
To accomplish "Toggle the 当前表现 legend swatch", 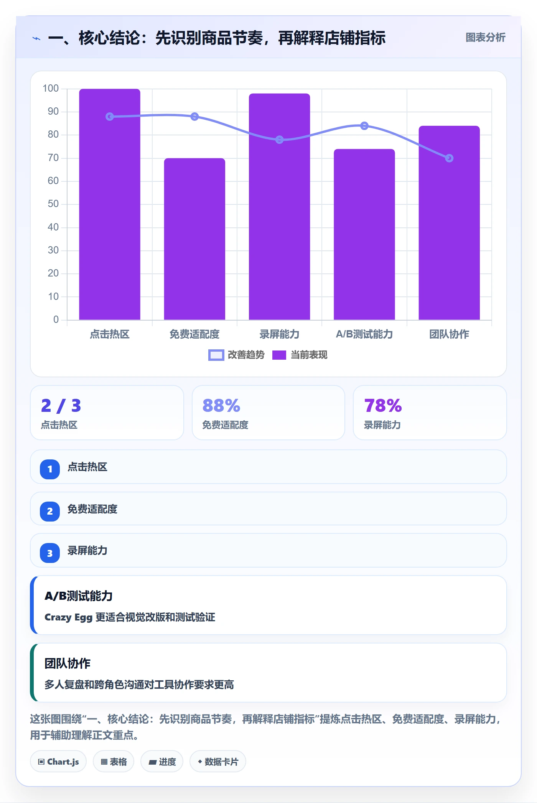I will [x=279, y=355].
